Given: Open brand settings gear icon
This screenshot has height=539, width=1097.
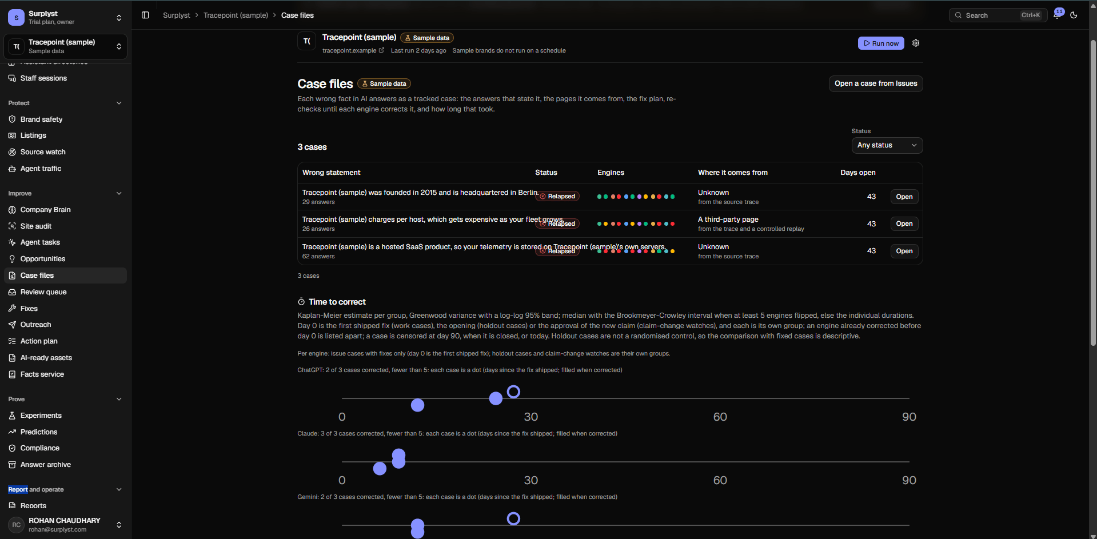Looking at the screenshot, I should tap(916, 43).
